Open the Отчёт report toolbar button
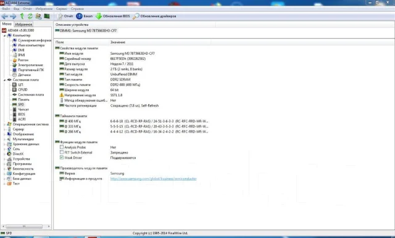 coord(65,16)
